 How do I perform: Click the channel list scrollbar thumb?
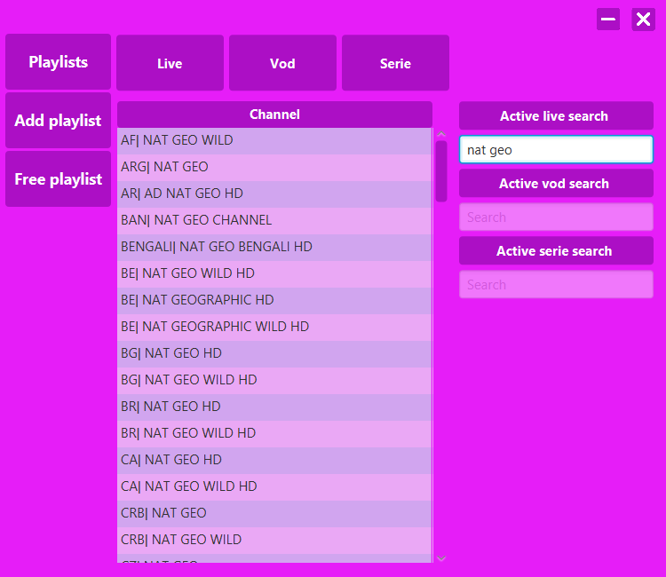(441, 171)
